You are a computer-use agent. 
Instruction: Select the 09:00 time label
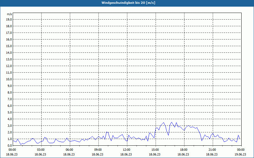pos(98,150)
